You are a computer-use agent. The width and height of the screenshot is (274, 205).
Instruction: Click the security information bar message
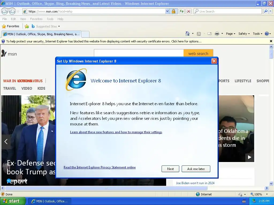click(x=104, y=41)
